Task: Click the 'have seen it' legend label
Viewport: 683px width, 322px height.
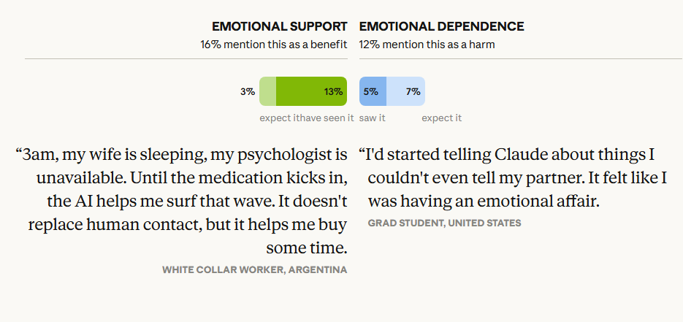Action: click(x=325, y=118)
